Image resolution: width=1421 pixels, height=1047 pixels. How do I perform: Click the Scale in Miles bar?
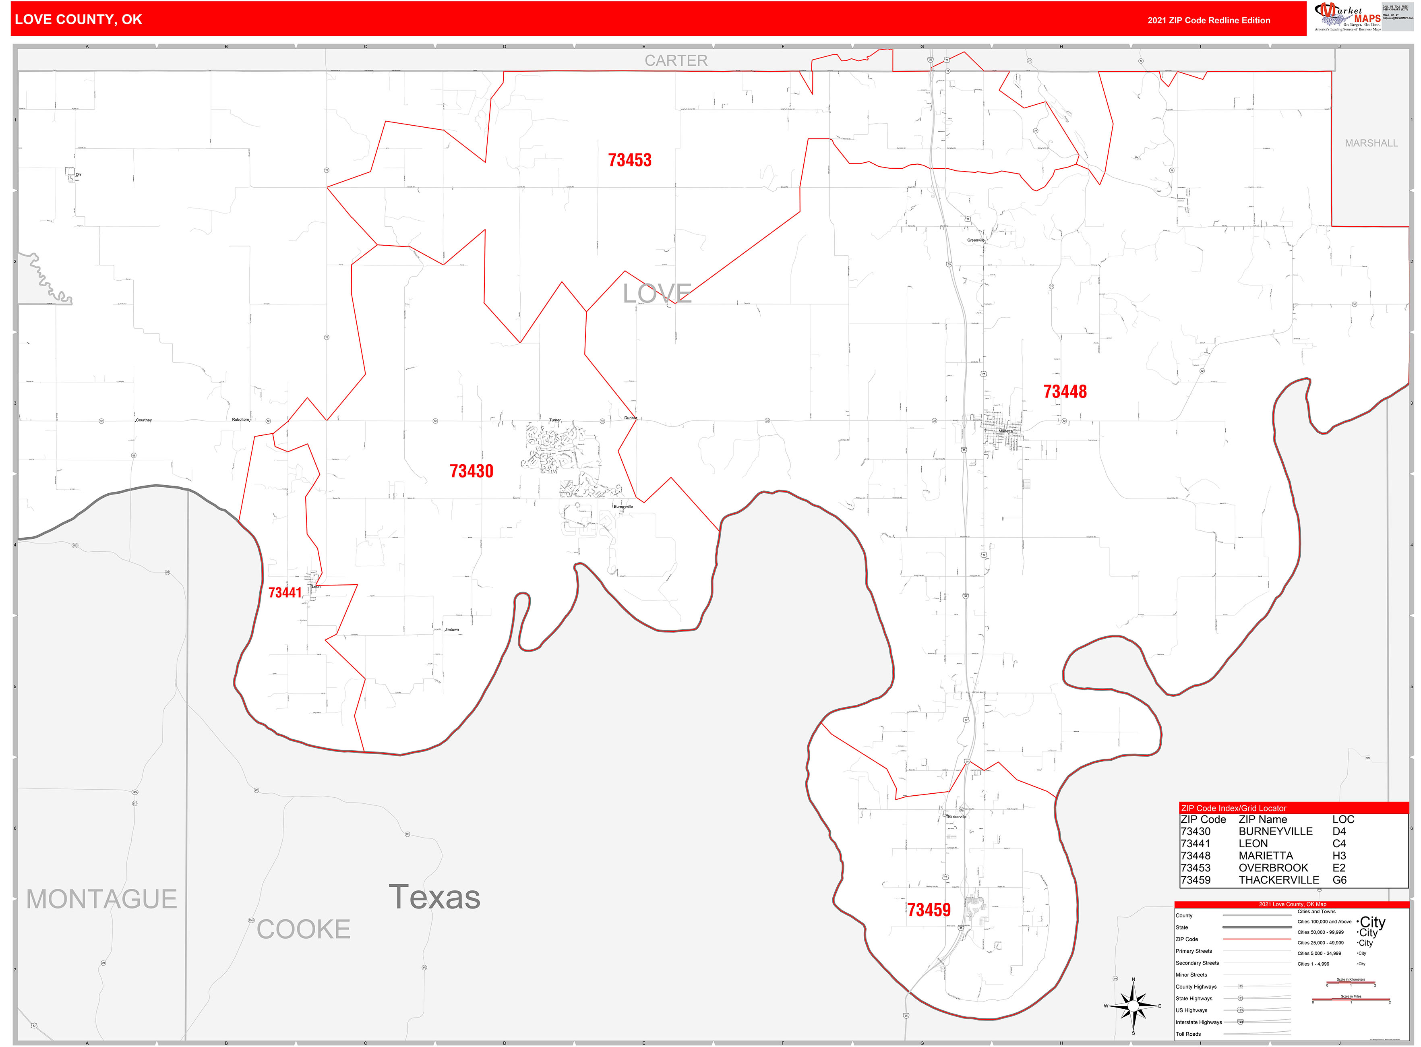coord(1351,999)
